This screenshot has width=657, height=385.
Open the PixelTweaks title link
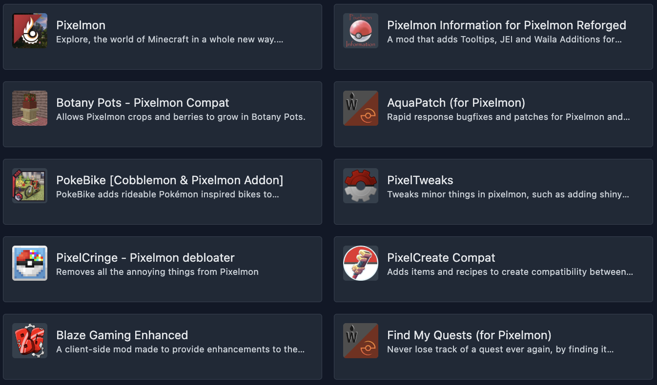(x=420, y=180)
